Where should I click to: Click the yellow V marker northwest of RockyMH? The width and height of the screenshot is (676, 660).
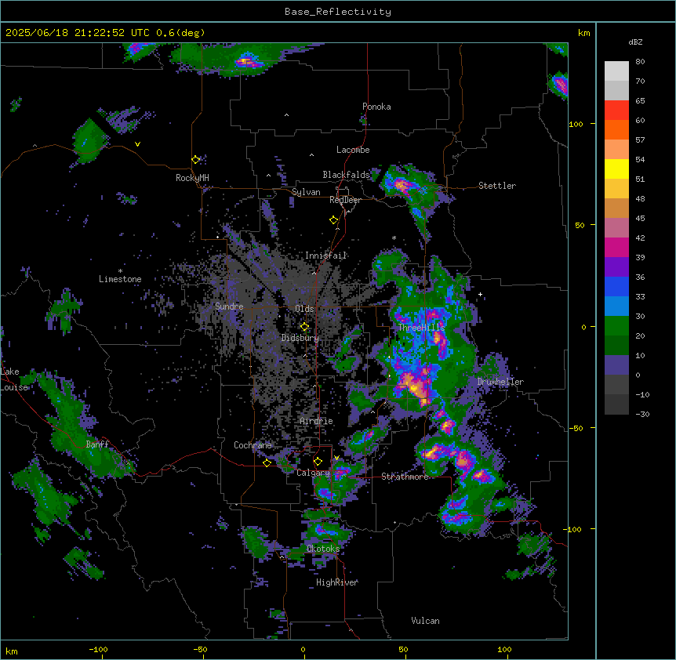coord(137,144)
